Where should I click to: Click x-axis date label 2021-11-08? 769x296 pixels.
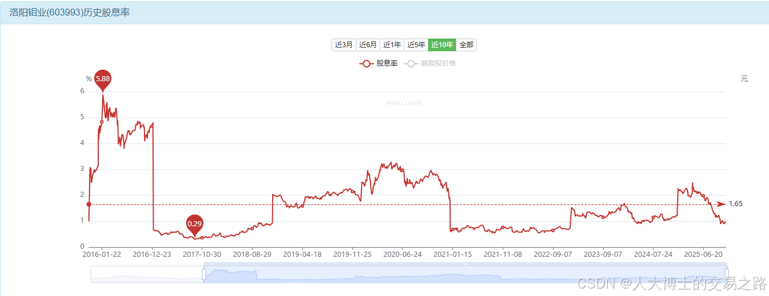(503, 253)
